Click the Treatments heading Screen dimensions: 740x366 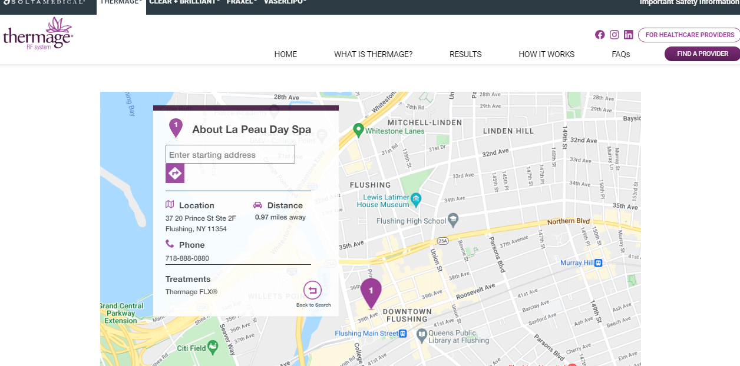188,279
